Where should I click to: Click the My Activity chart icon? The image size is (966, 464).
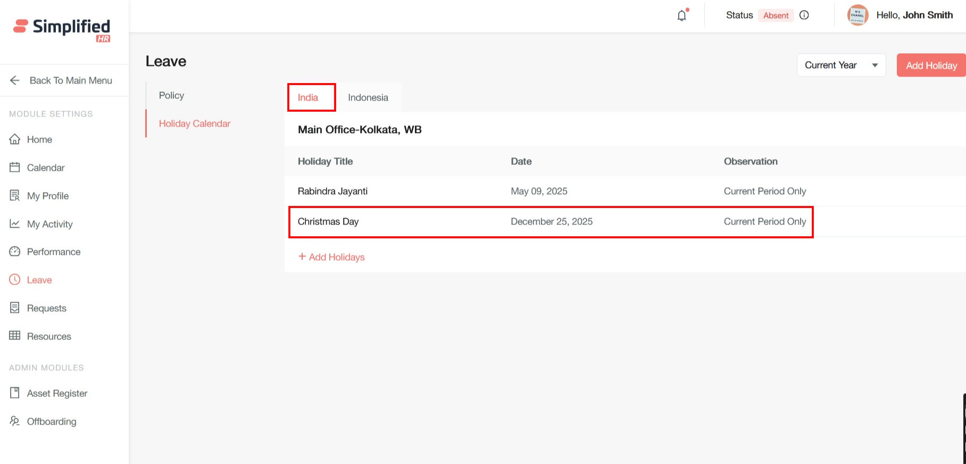15,224
